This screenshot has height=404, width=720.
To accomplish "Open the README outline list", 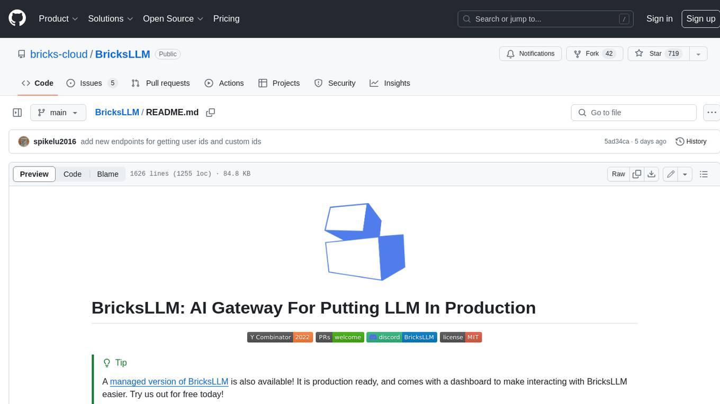I will tap(704, 174).
